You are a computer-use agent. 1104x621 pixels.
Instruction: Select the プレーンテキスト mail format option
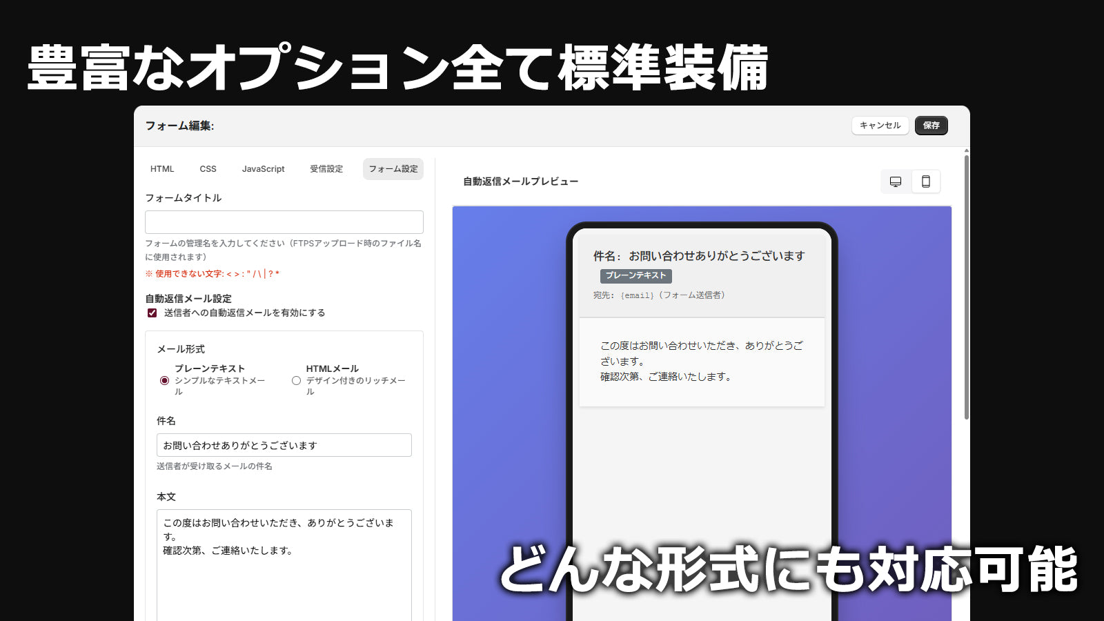click(x=163, y=380)
